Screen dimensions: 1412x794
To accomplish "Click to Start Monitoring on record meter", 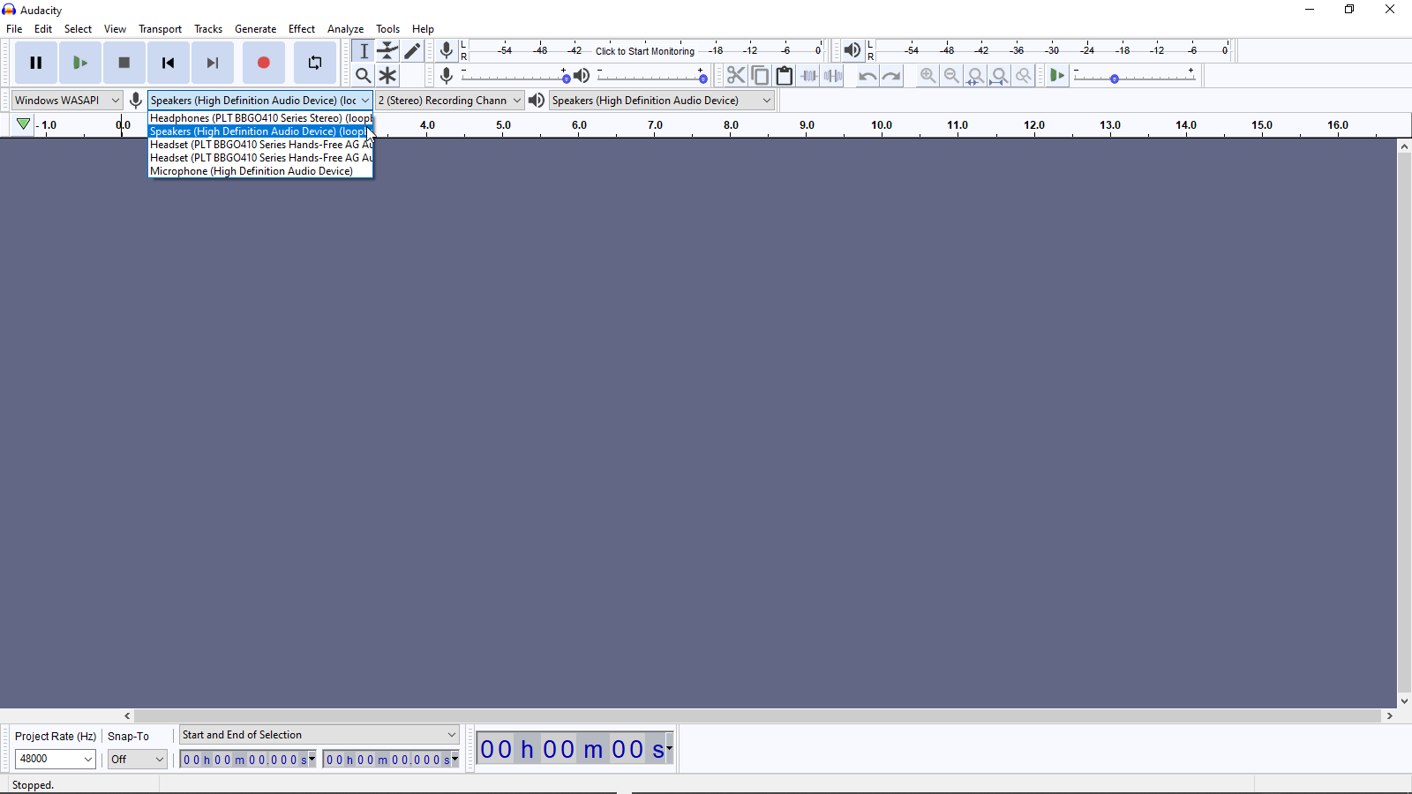I will (645, 51).
